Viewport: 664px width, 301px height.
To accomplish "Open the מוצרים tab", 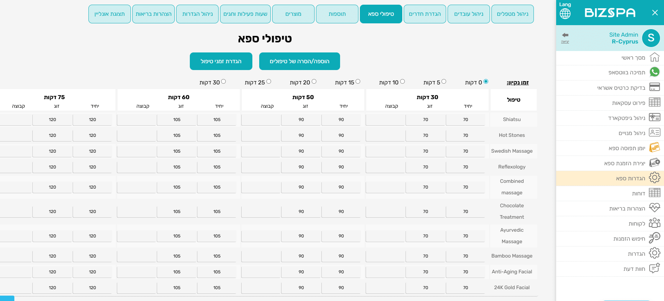I will tap(293, 14).
